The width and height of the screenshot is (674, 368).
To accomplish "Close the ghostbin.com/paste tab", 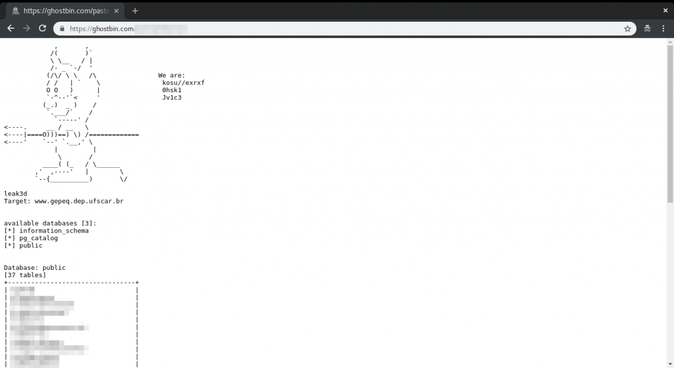I will pos(116,11).
